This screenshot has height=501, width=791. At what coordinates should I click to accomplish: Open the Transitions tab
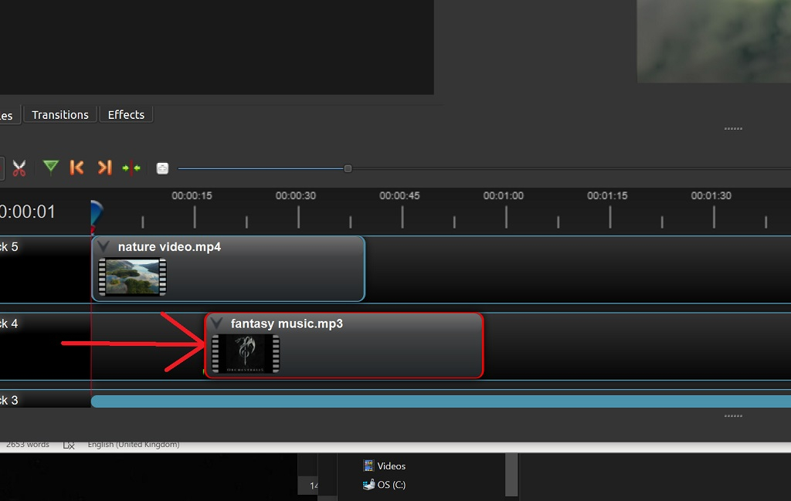(60, 114)
